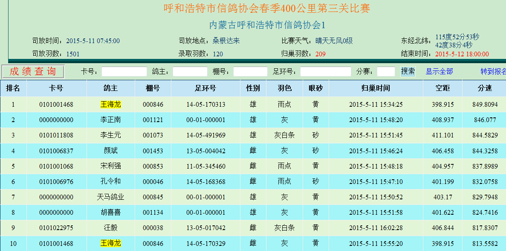Click the 分速 column header
This screenshot has width=506, height=251.
485,88
